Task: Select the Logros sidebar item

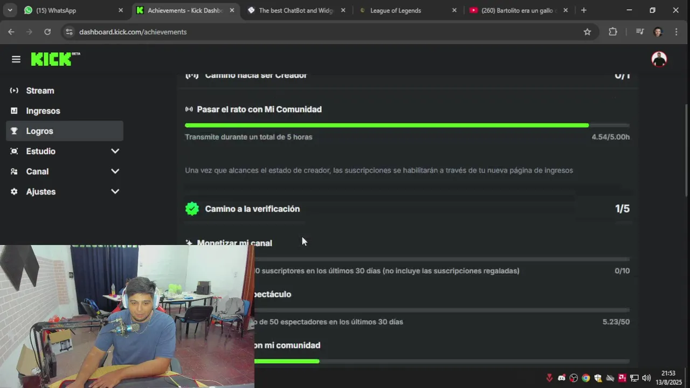Action: [x=65, y=131]
